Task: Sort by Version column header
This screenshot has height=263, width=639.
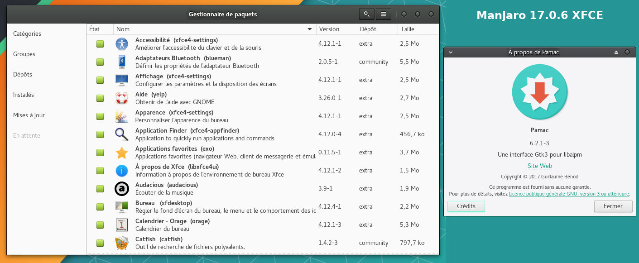Action: coord(336,29)
